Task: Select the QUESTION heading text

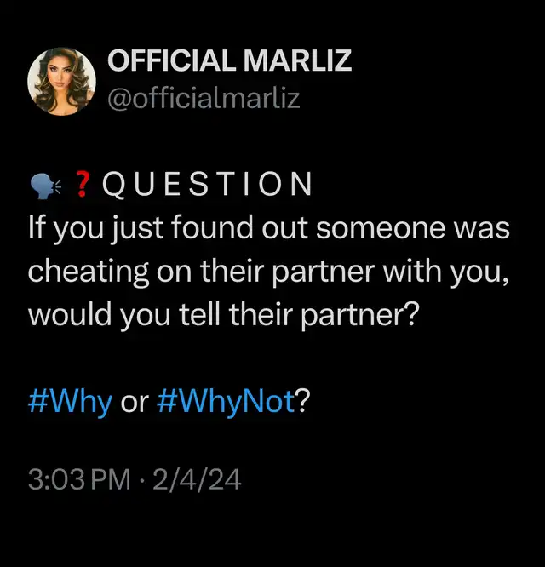Action: [x=207, y=184]
